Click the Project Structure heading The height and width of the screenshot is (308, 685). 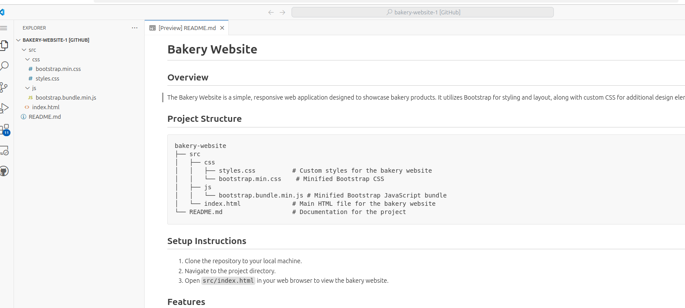click(204, 119)
